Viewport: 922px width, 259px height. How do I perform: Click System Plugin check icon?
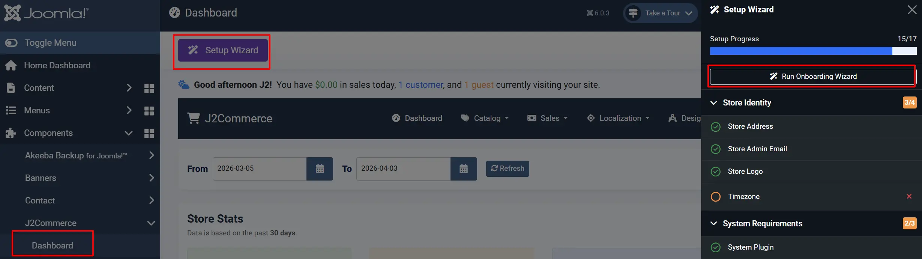click(716, 247)
